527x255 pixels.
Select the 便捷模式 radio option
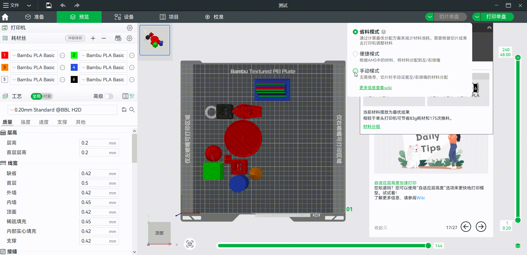(355, 54)
